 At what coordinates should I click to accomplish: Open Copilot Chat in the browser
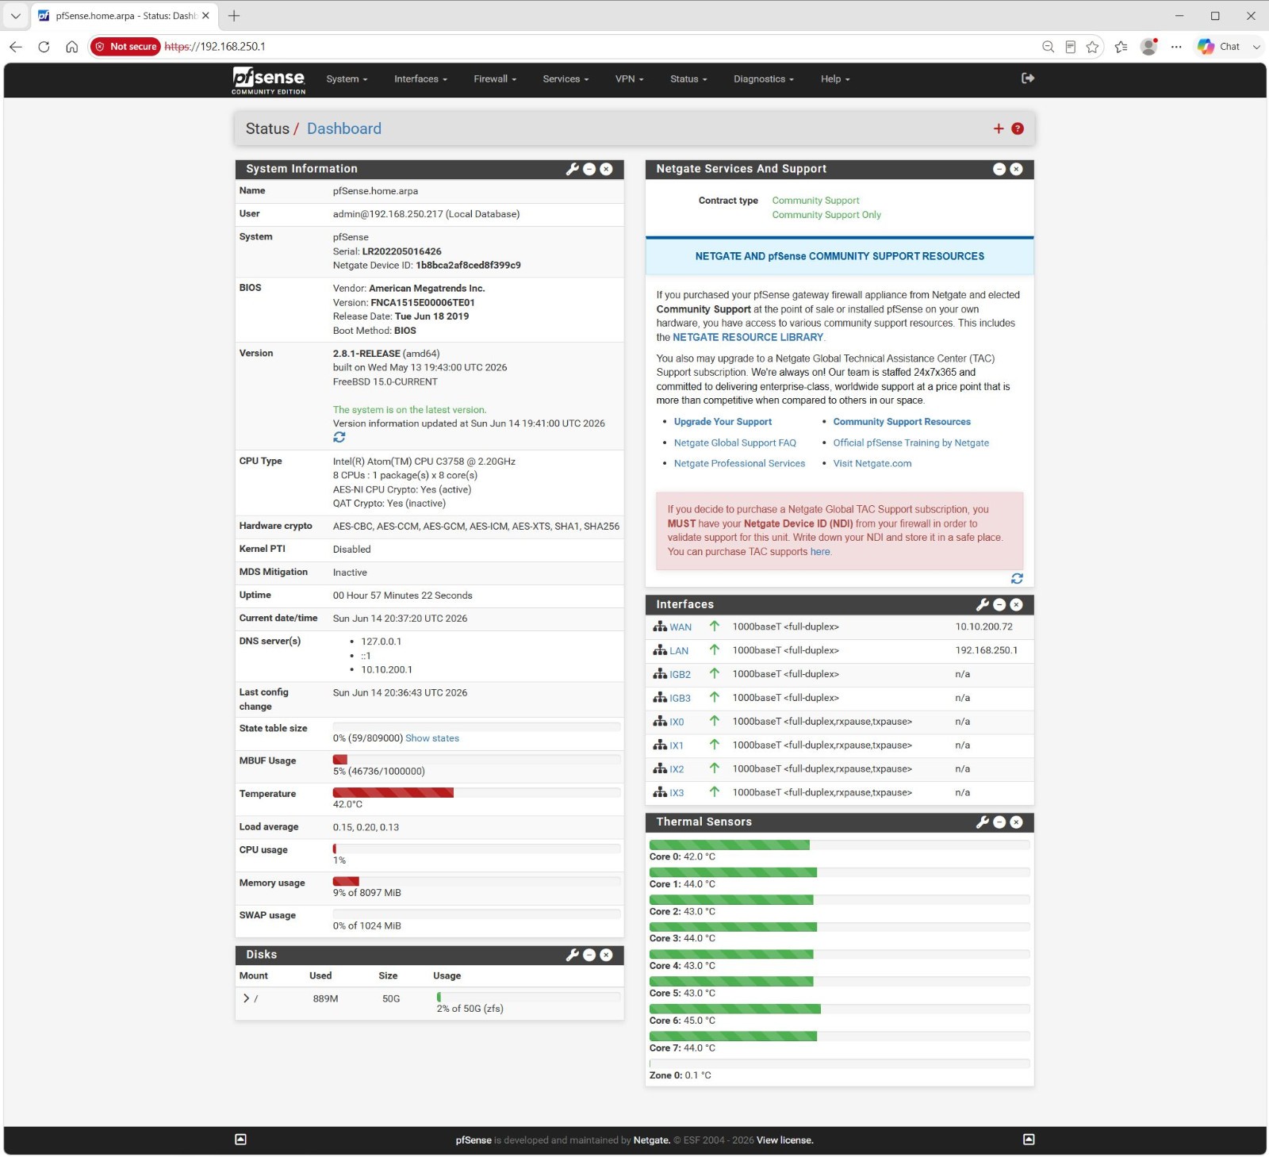click(1219, 47)
